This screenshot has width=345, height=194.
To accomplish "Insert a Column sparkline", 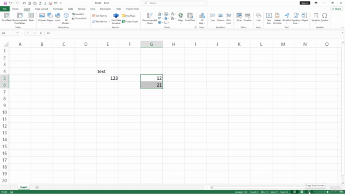I will (220, 17).
